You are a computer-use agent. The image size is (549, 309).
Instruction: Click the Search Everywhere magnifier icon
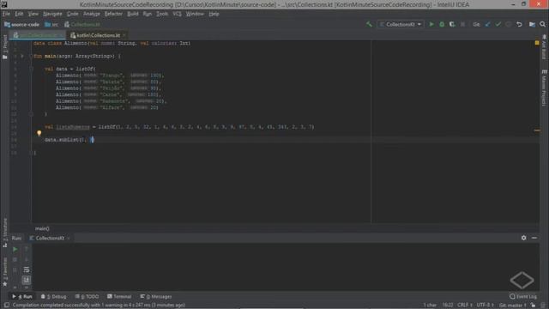(x=542, y=24)
